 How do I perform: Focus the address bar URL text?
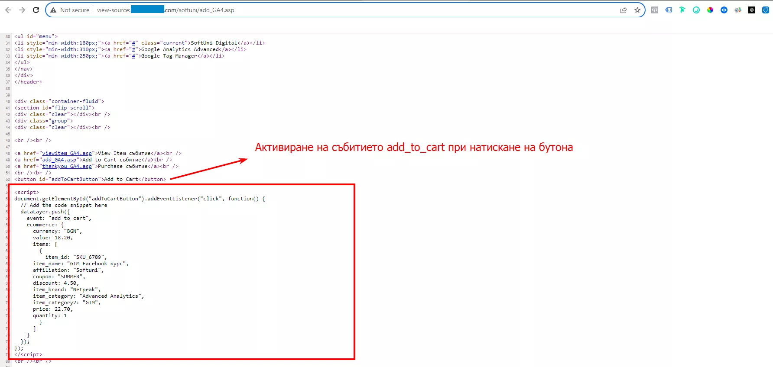pos(166,10)
